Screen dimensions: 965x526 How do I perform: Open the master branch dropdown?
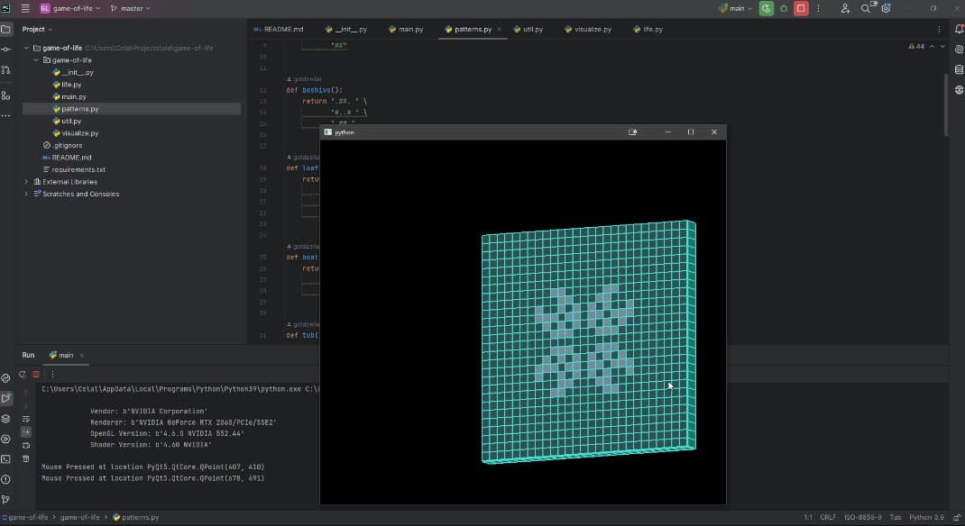pyautogui.click(x=131, y=8)
